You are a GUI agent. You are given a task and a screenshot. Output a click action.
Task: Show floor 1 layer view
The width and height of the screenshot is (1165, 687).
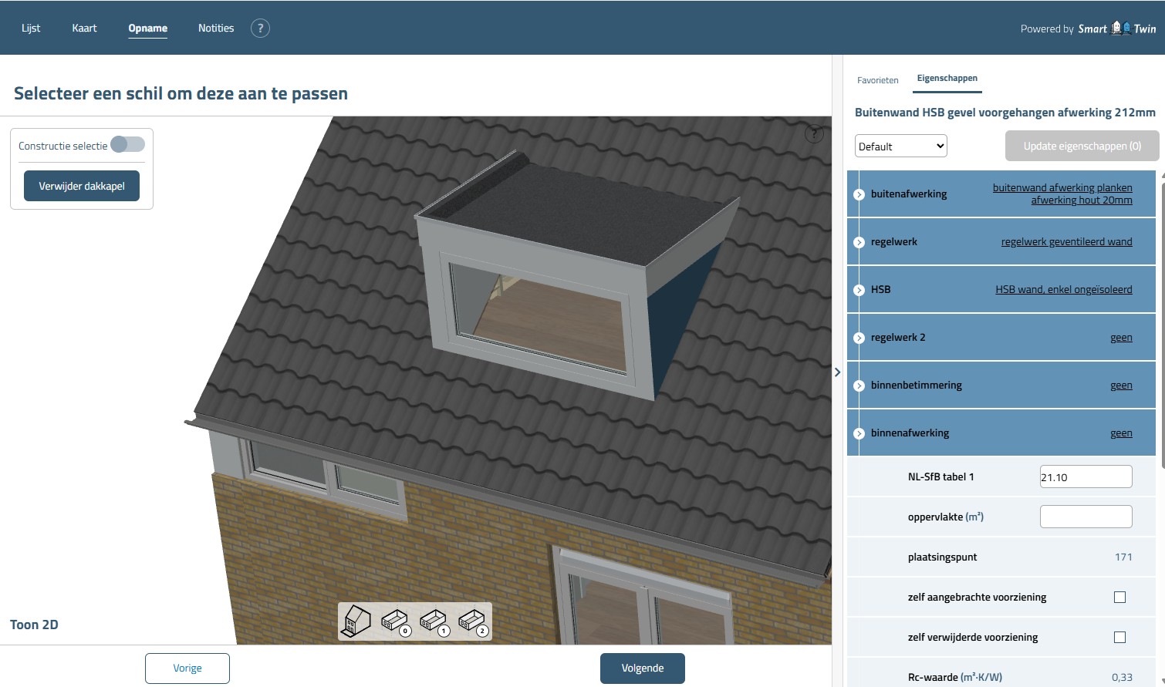tap(434, 621)
